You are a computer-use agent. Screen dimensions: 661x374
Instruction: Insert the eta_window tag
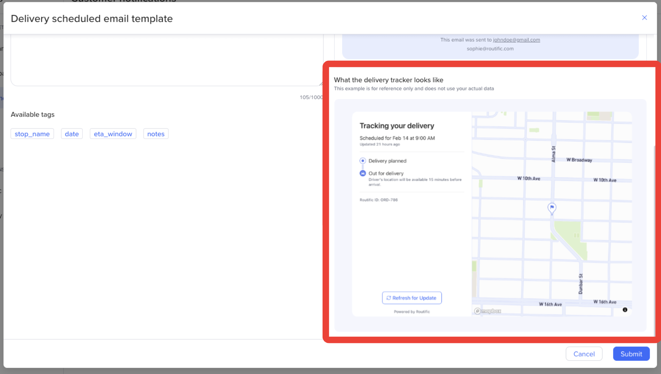point(113,134)
